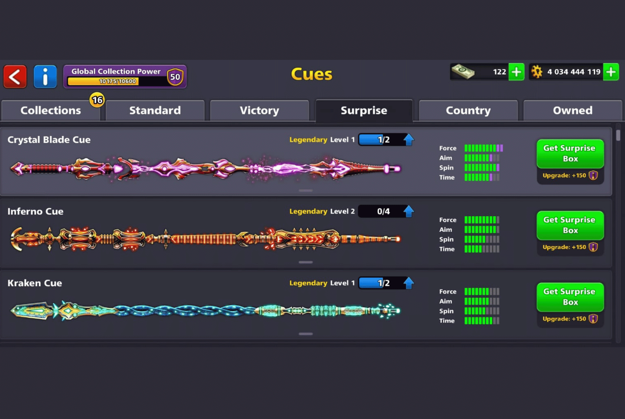Switch to the Standard tab
Viewport: 625px width, 419px height.
155,110
